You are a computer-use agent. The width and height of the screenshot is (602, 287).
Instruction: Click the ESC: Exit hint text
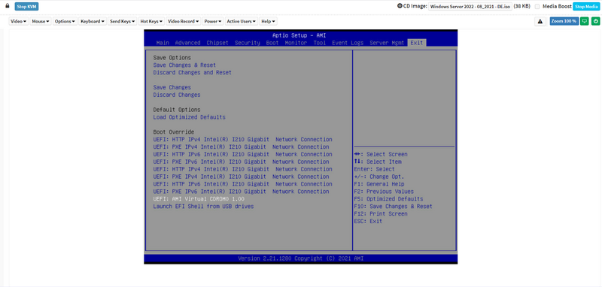tap(368, 221)
